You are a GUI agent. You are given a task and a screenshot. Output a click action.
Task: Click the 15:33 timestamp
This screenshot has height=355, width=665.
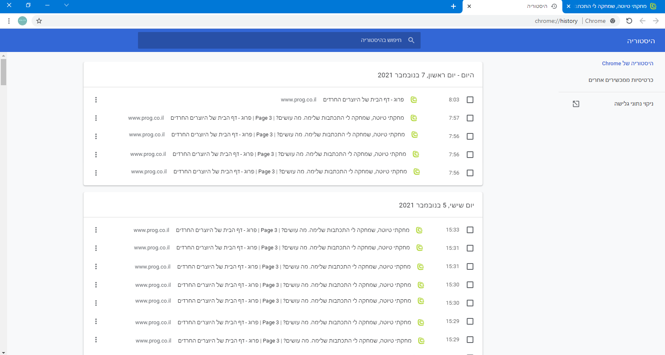click(453, 230)
